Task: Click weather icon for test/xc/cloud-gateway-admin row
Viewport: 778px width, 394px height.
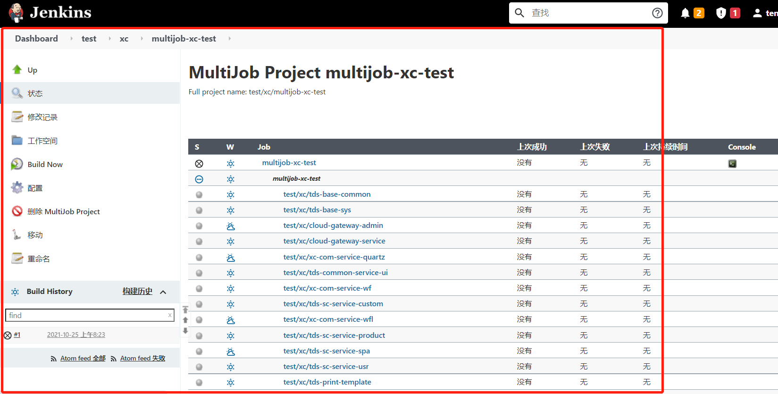Action: 231,226
